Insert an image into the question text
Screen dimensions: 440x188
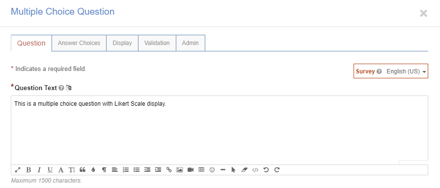(x=180, y=170)
